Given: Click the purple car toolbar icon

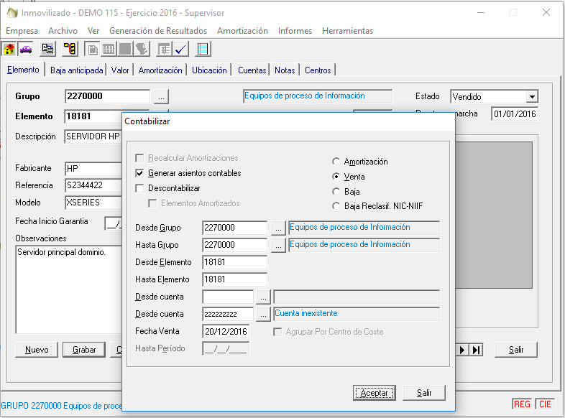Looking at the screenshot, I should (x=26, y=49).
